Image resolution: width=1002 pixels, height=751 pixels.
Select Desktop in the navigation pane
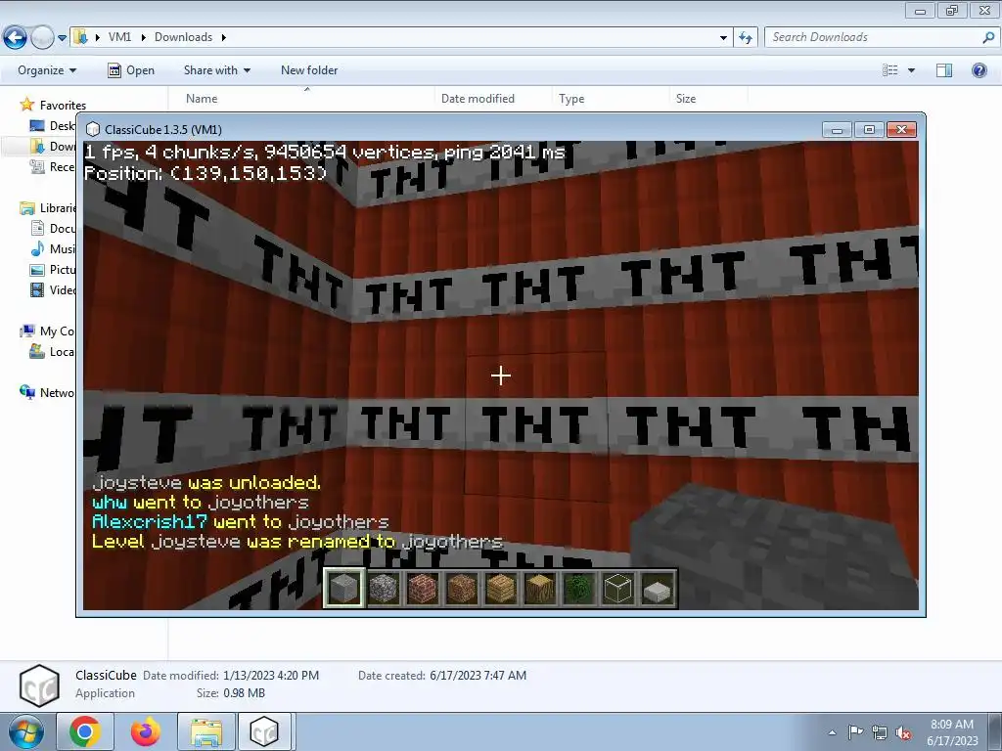(x=53, y=126)
